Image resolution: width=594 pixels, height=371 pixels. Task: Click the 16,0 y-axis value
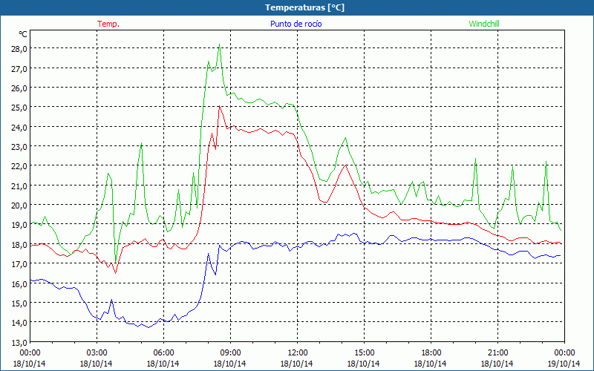18,284
